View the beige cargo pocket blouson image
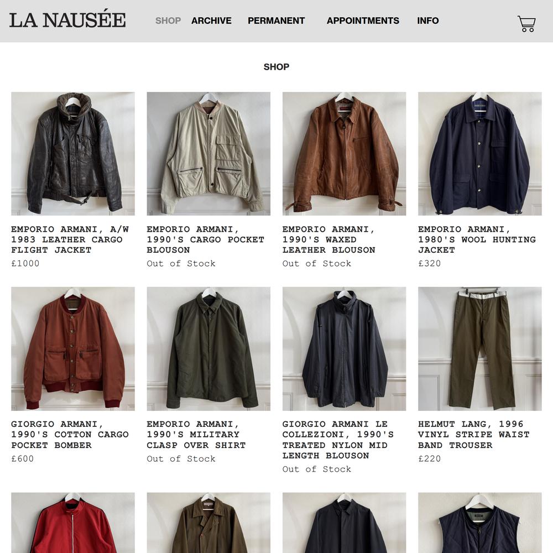This screenshot has height=553, width=553. point(208,154)
